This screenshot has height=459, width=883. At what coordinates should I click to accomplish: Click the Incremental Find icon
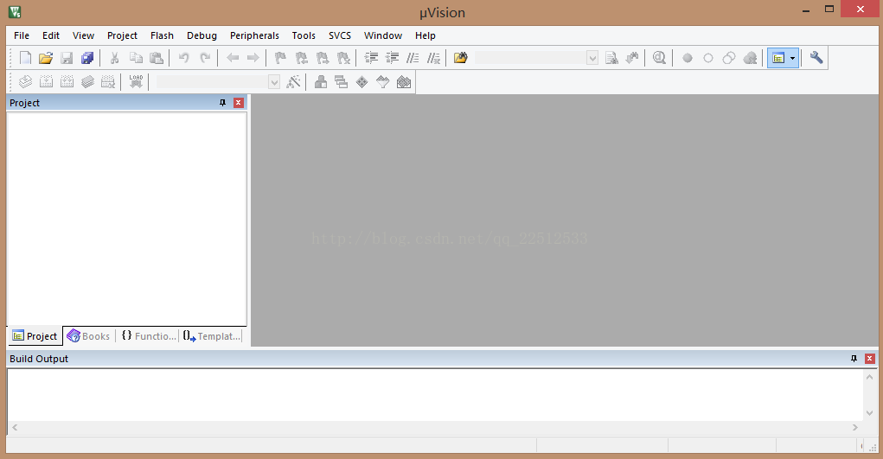[x=632, y=58]
